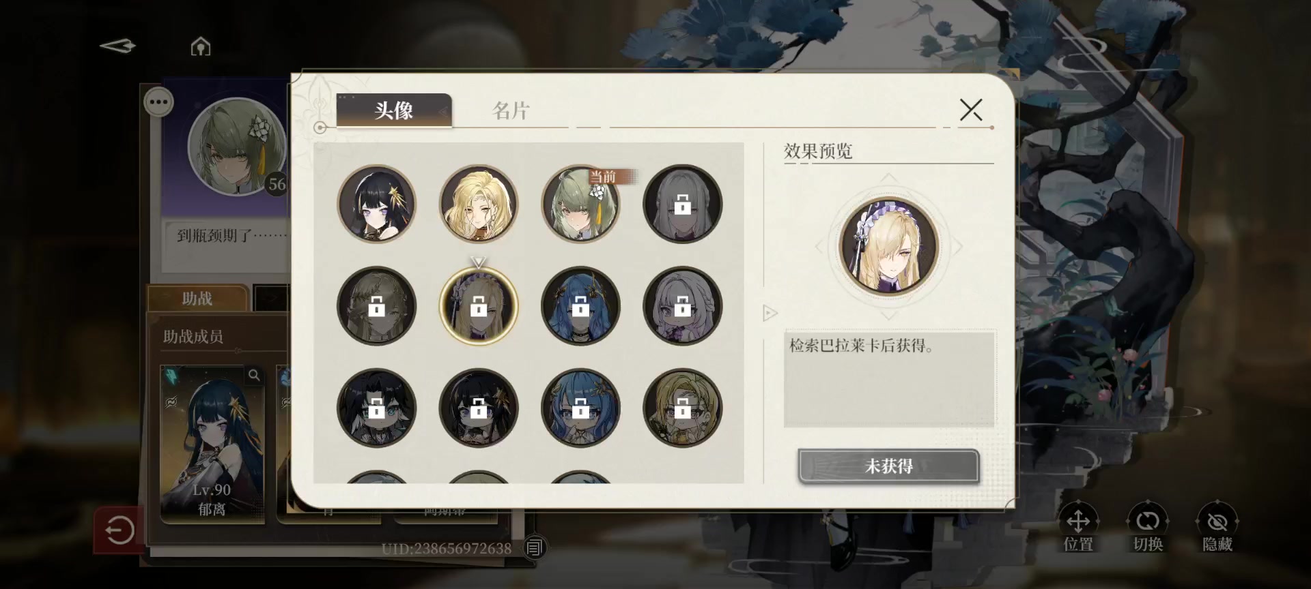Toggle the 隐藏 hide interface icon

pos(1217,527)
